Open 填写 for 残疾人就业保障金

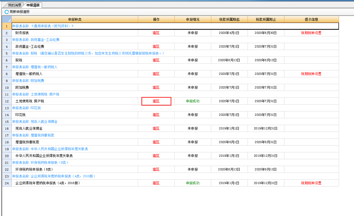156,128
